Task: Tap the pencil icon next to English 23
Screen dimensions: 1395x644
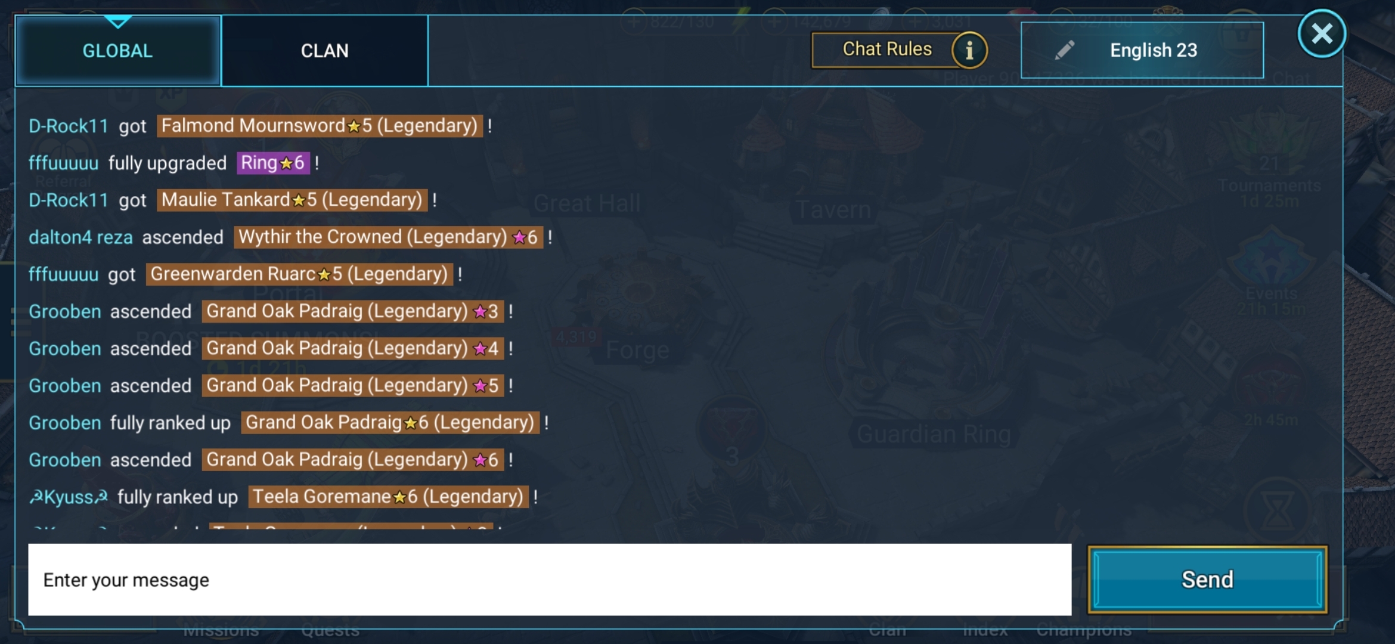Action: click(x=1065, y=50)
